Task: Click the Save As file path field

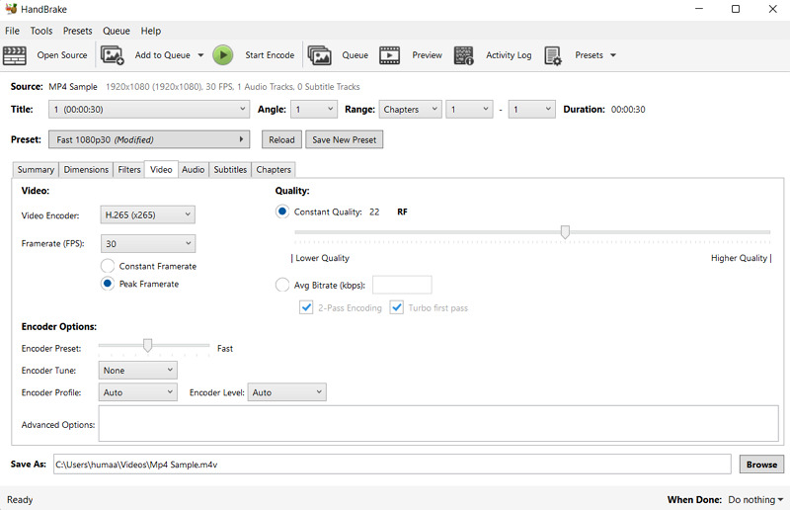Action: point(392,465)
